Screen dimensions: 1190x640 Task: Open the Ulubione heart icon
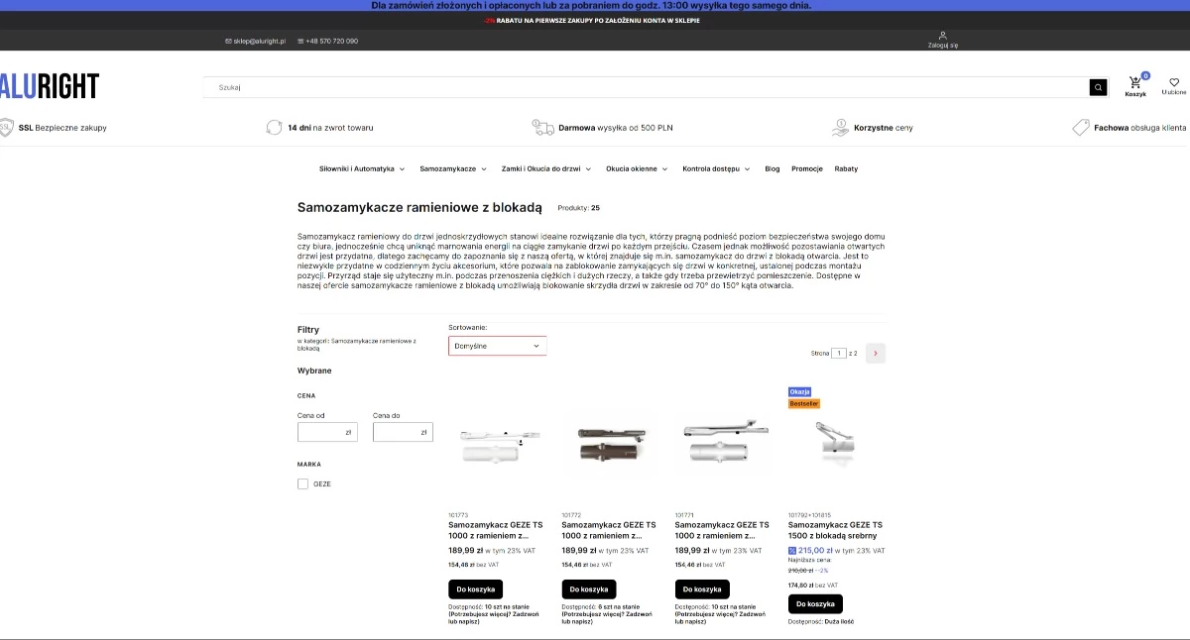point(1174,82)
